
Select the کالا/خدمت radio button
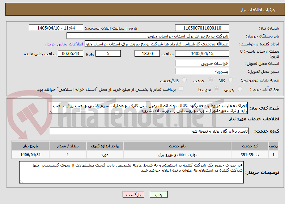[x=184, y=80]
